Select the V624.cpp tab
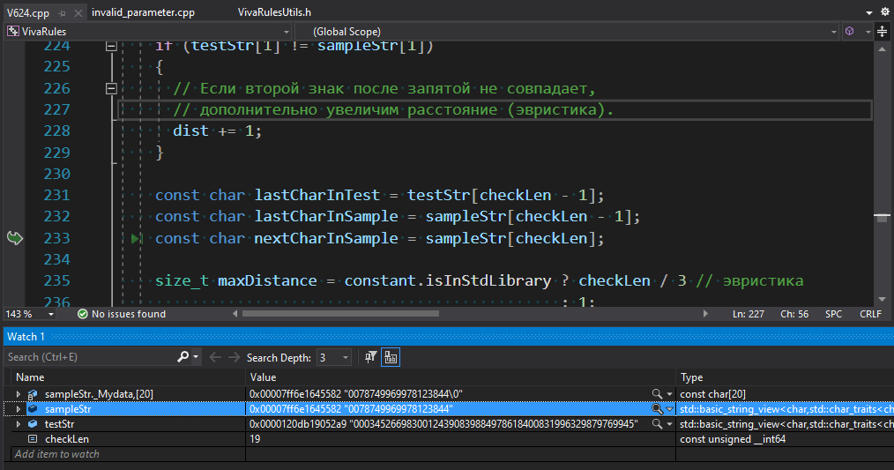The height and width of the screenshot is (470, 894). (28, 12)
